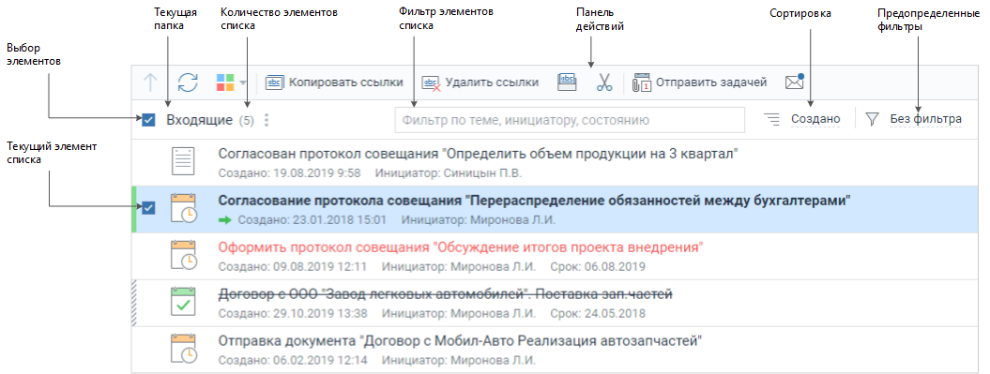Screen dimensions: 990x374
Task: Toggle the select-all checkbox near Входящие
Action: 148,120
